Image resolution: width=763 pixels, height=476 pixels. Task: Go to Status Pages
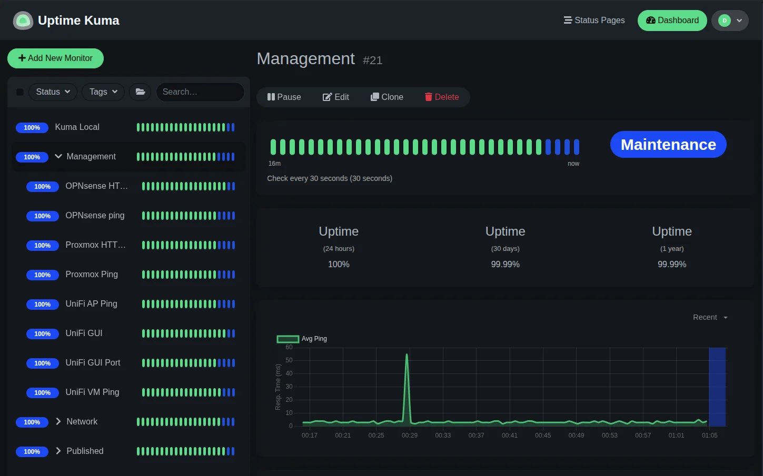pyautogui.click(x=599, y=20)
